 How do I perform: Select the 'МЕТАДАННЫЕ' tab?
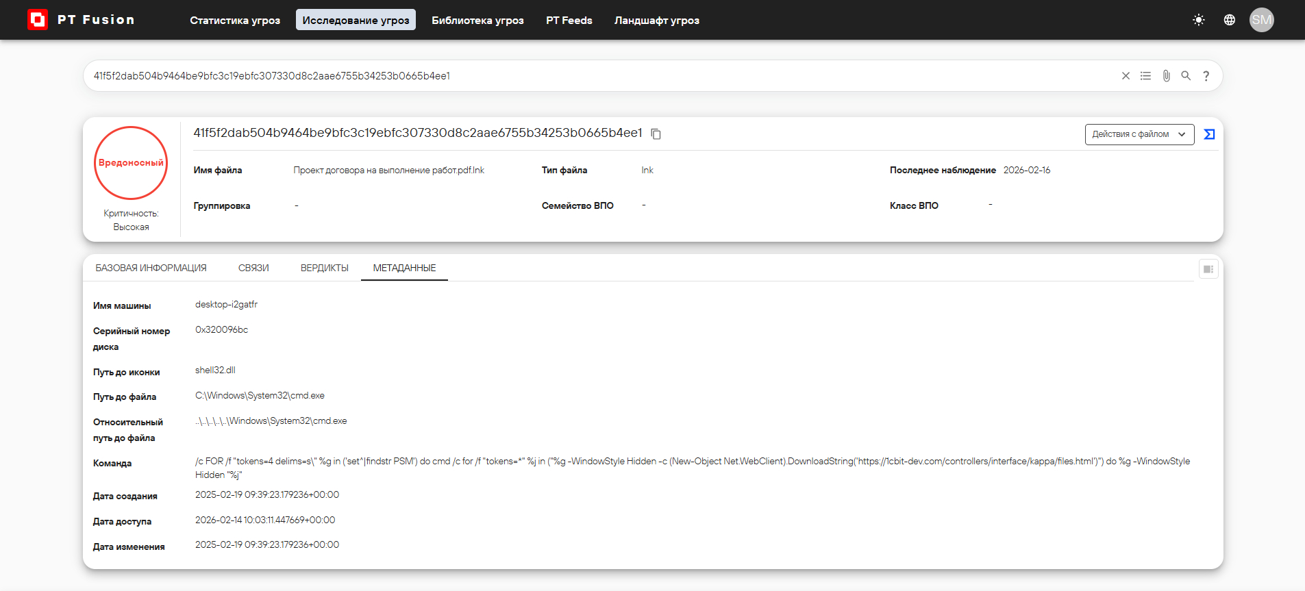404,268
